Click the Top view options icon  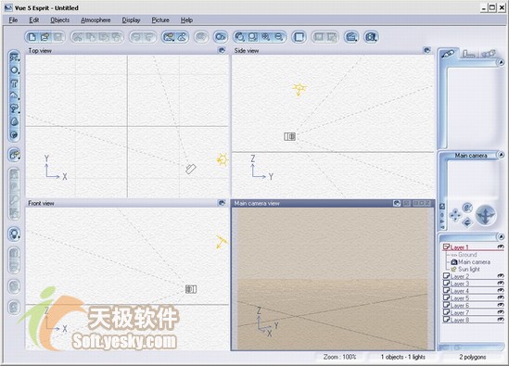[x=222, y=50]
